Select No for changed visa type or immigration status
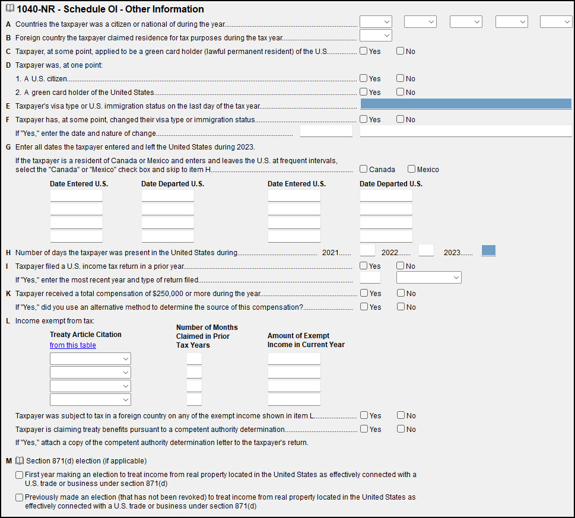This screenshot has height=518, width=575. coord(400,119)
